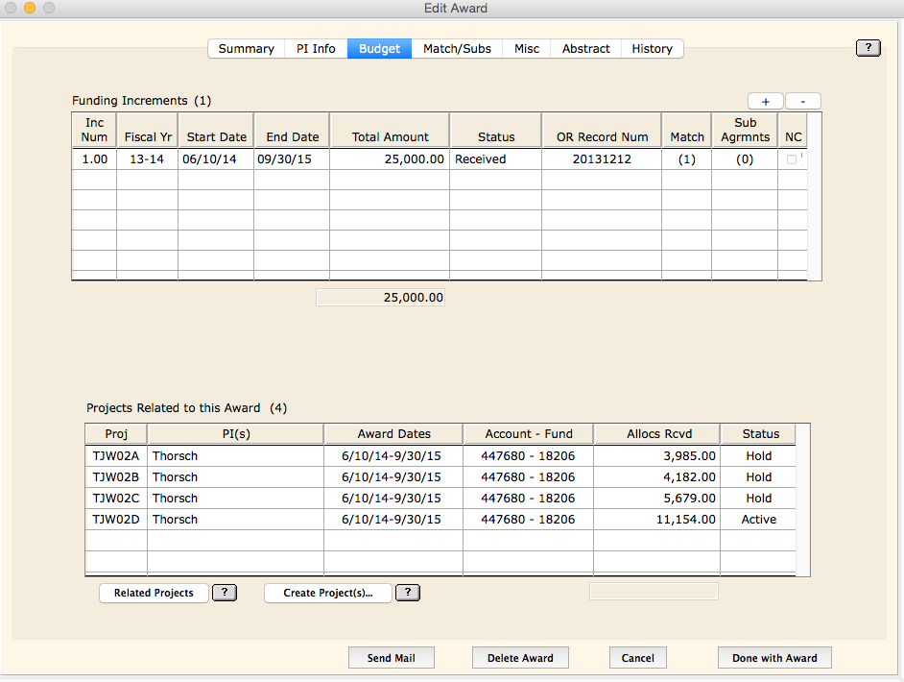Switch to the Summary tab
The width and height of the screenshot is (904, 682).
pyautogui.click(x=247, y=49)
